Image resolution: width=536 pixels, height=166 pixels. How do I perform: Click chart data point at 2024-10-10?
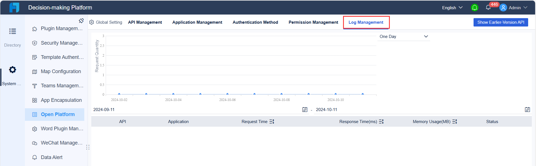point(335,94)
